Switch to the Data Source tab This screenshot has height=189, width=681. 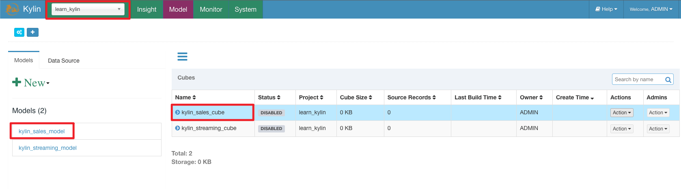[64, 61]
